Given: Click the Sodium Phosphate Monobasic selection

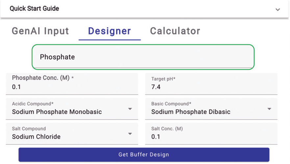Looking at the screenshot, I should 57,112.
